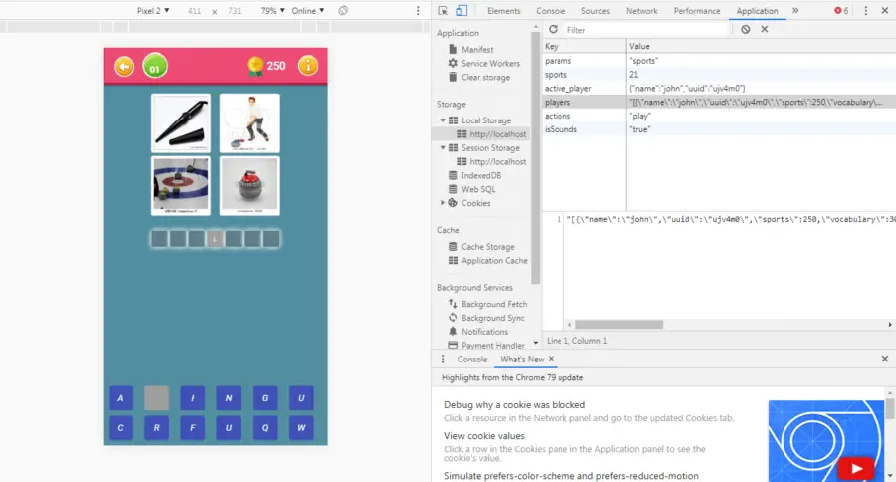The image size is (896, 482).
Task: Select the actions key row
Action: pyautogui.click(x=719, y=116)
